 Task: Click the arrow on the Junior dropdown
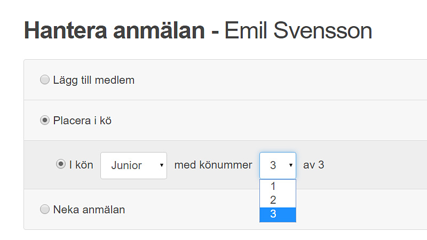point(161,165)
